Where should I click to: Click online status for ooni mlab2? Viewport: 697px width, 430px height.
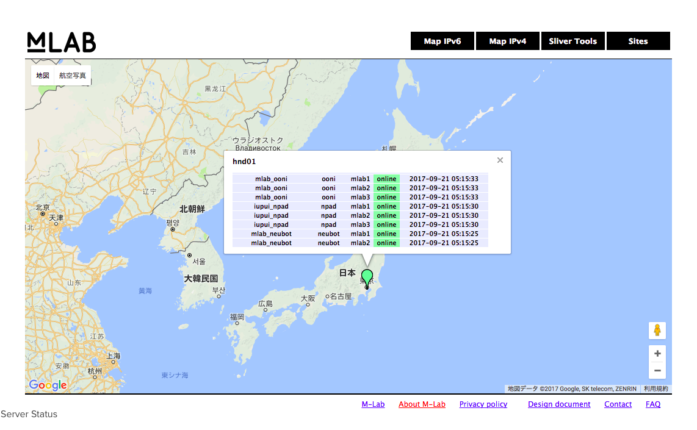click(x=386, y=188)
